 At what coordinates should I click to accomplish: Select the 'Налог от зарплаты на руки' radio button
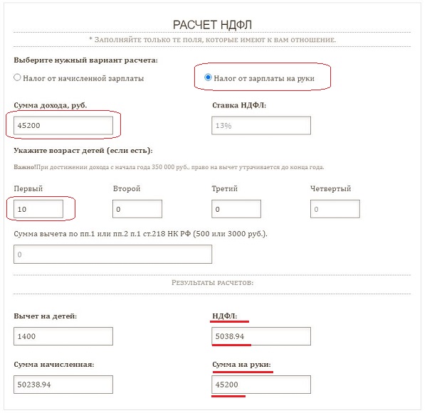pos(208,77)
